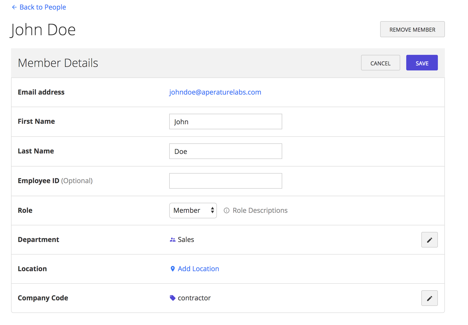Click the contractor tag icon
468x325 pixels.
(x=172, y=298)
